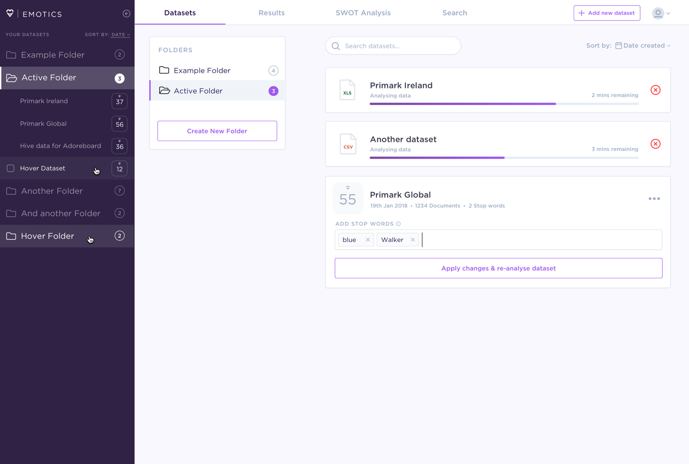Image resolution: width=689 pixels, height=464 pixels.
Task: Click the calendar icon beside Date created
Action: pyautogui.click(x=618, y=45)
